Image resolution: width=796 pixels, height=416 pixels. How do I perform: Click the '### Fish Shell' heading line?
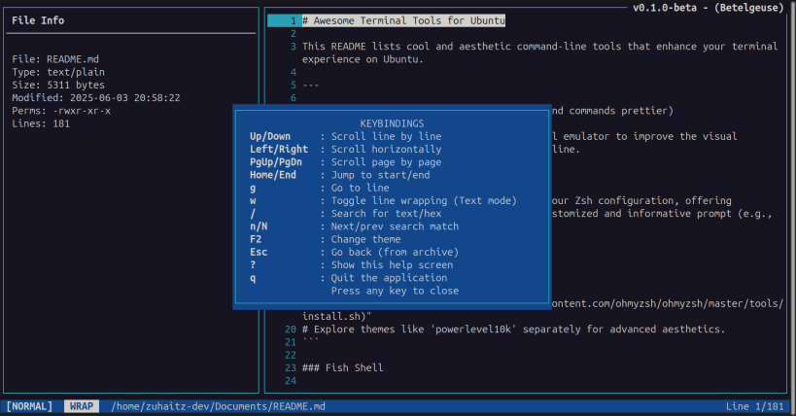[343, 367]
